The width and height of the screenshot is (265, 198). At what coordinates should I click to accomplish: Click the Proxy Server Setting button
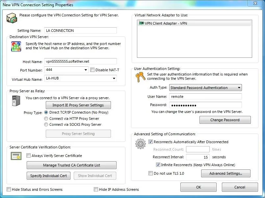[x=78, y=134]
